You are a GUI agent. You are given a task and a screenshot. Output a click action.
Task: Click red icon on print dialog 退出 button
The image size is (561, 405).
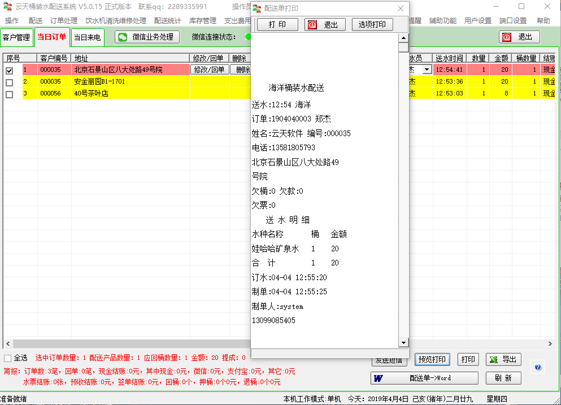point(312,25)
